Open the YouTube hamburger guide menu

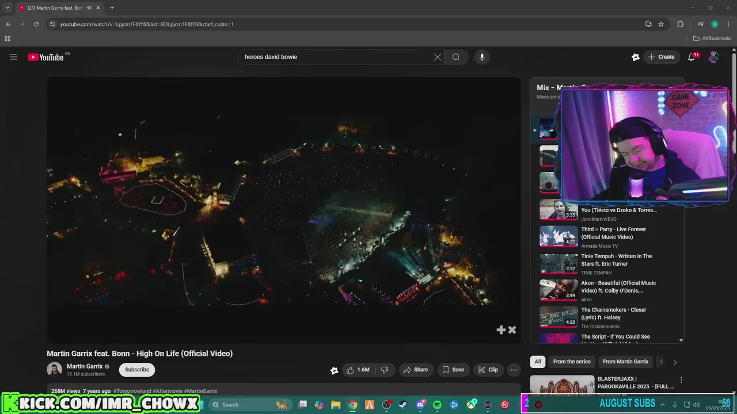click(x=14, y=57)
